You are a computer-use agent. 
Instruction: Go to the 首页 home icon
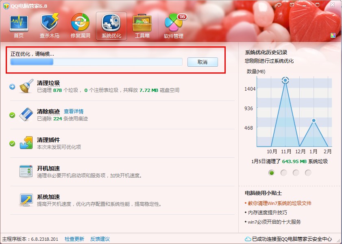[x=19, y=26]
